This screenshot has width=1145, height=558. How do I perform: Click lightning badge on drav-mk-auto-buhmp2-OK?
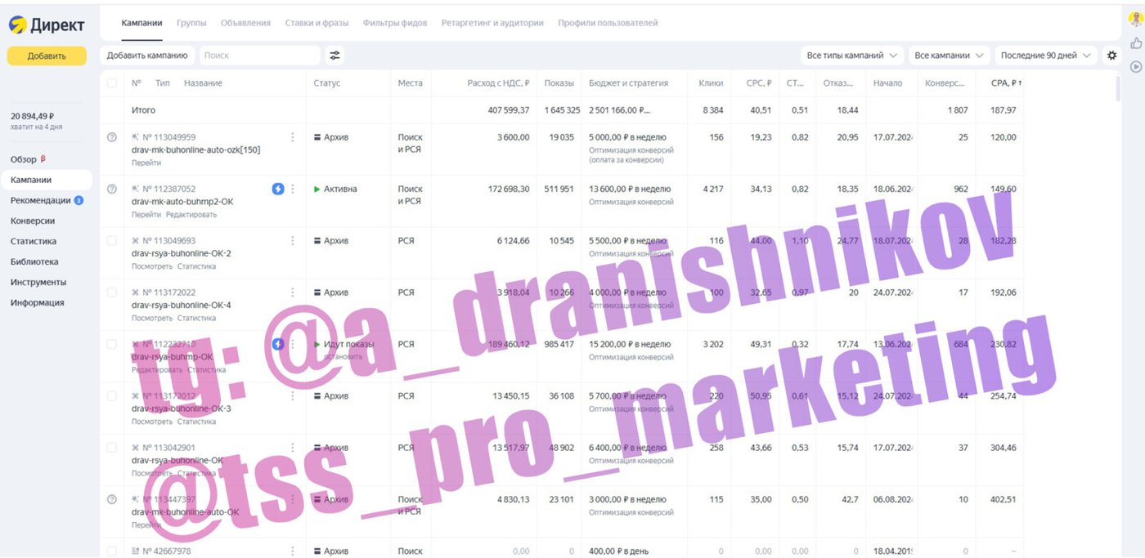tap(278, 189)
